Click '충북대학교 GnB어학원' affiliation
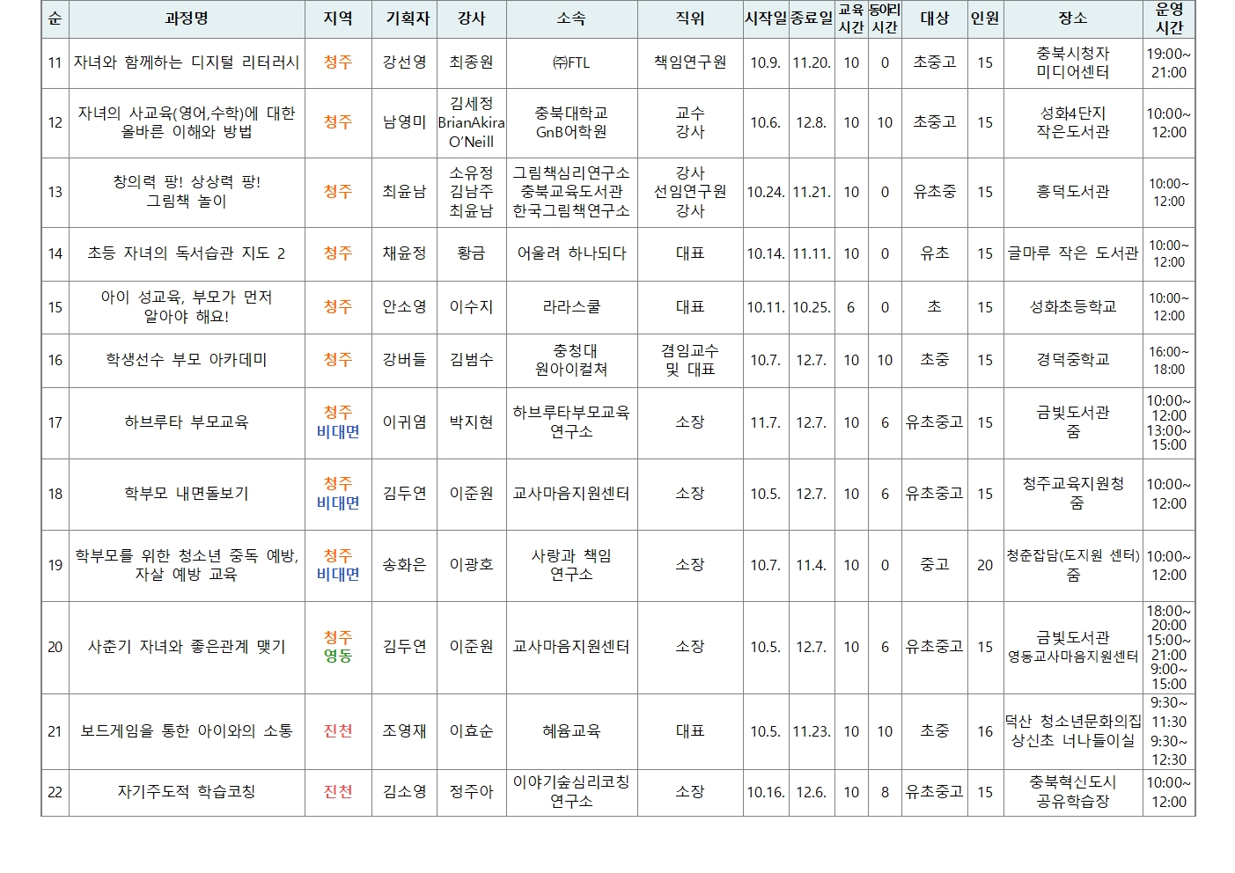Screen dimensions: 1235x873 (x=571, y=122)
